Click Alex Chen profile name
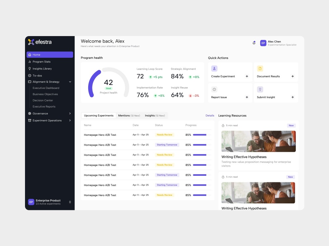The height and width of the screenshot is (246, 329). pyautogui.click(x=274, y=42)
